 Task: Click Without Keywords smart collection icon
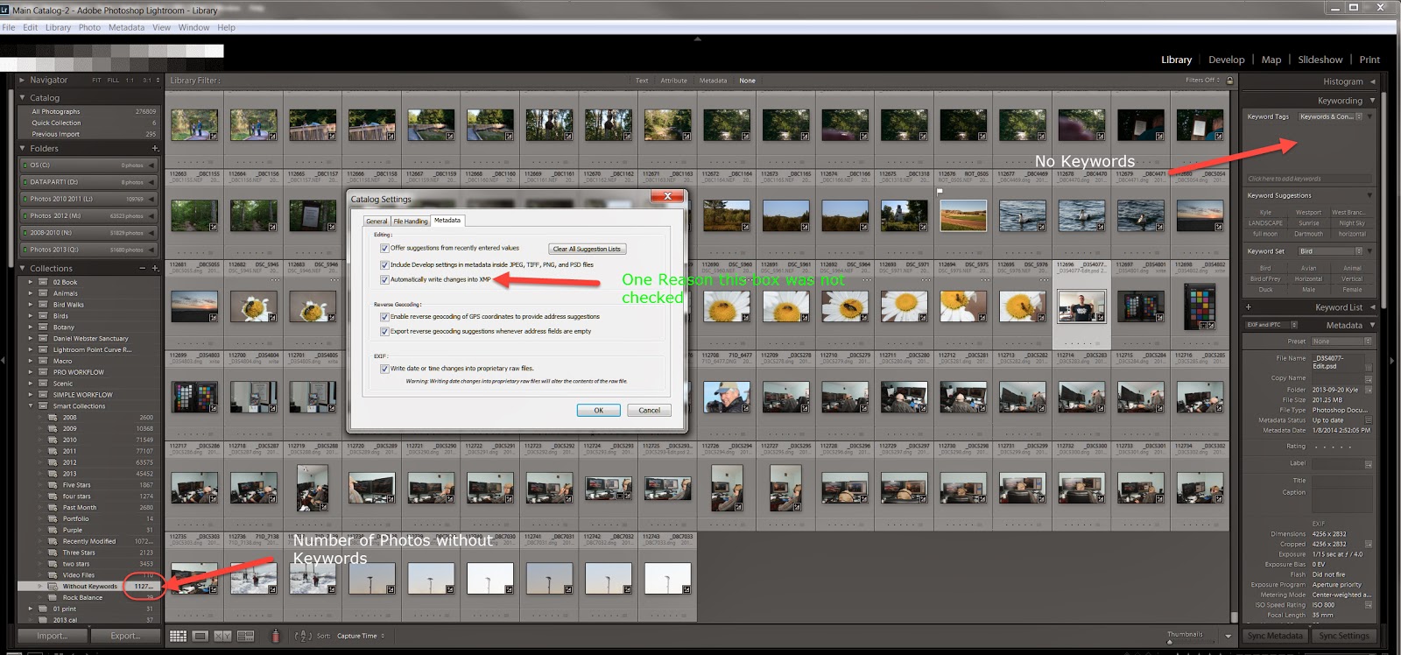[x=53, y=587]
